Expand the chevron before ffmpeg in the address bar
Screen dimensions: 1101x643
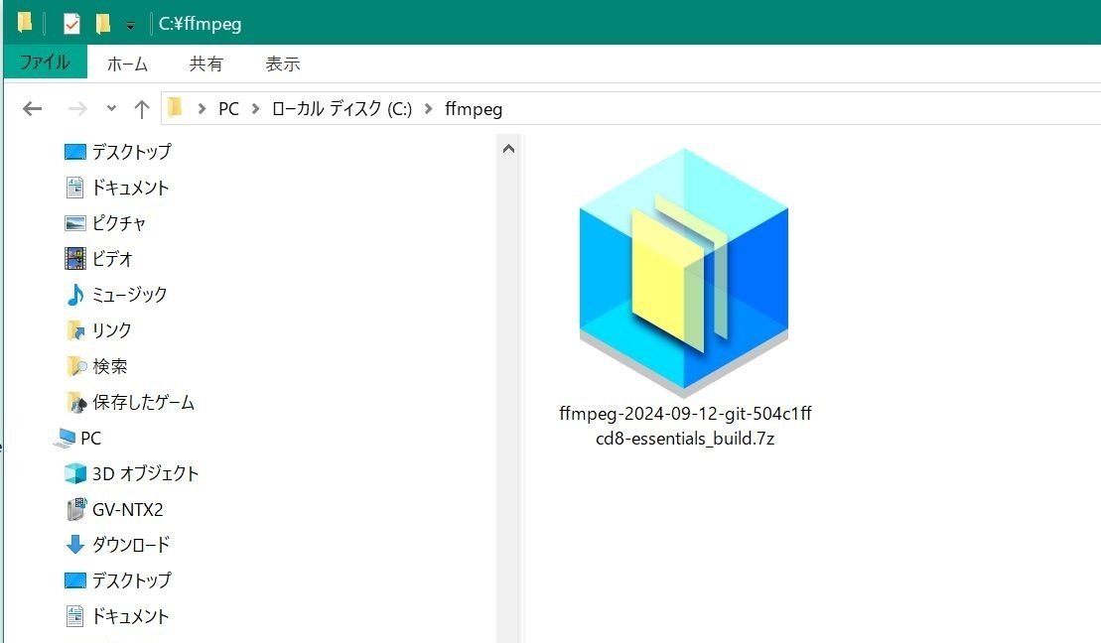(x=428, y=109)
